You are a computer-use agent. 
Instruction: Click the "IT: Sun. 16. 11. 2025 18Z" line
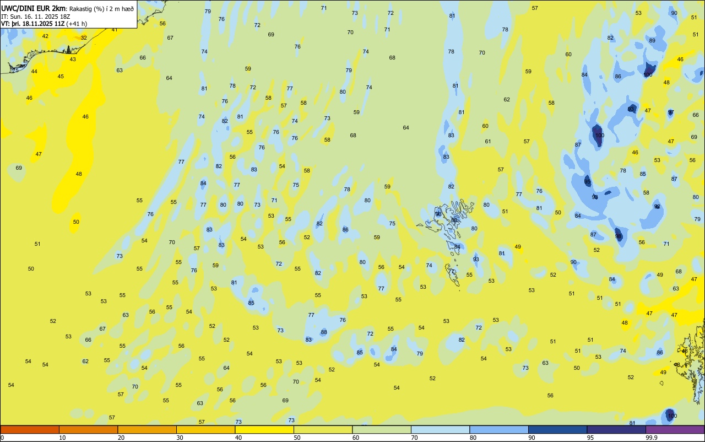coord(35,17)
